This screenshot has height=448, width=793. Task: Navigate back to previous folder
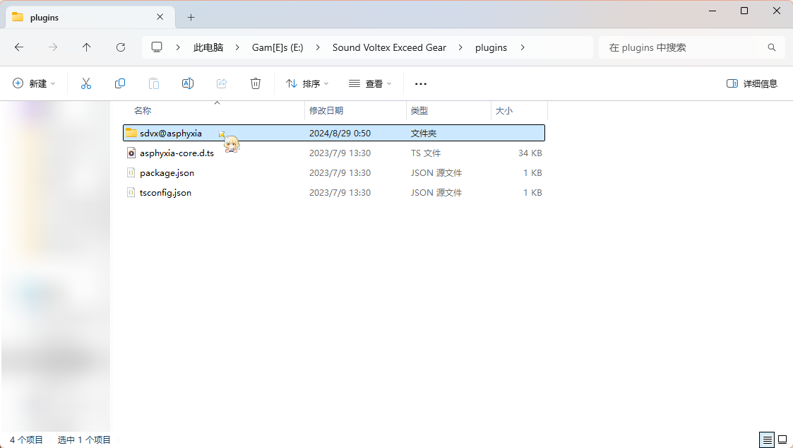(x=19, y=47)
